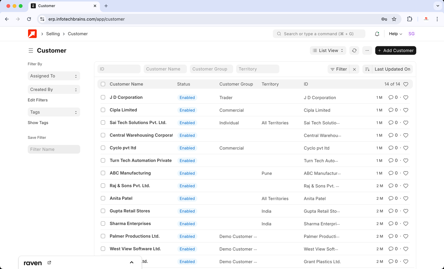Toggle the sidebar hamburger icon
The height and width of the screenshot is (269, 444).
click(31, 50)
